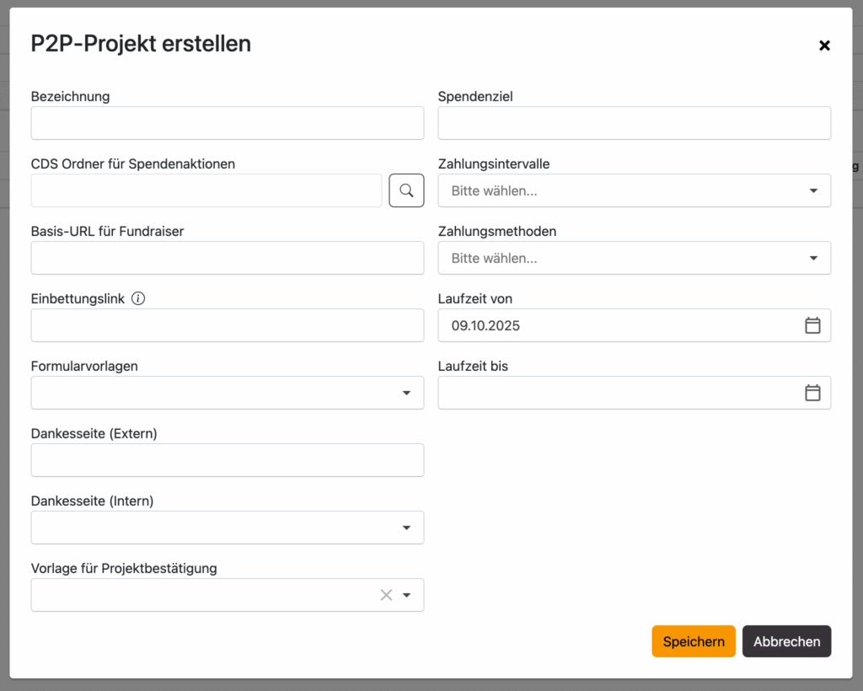Click the info icon next to Einbettungslink
The width and height of the screenshot is (863, 691).
click(138, 298)
